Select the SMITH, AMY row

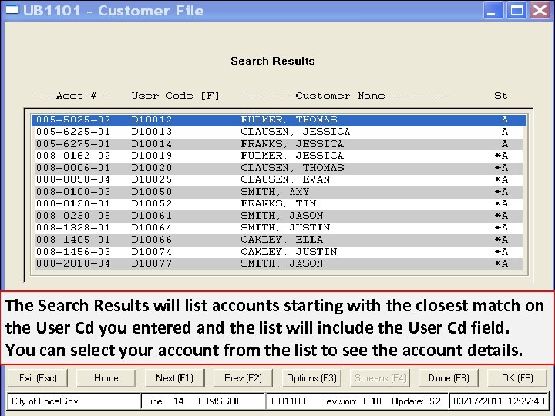(279, 192)
